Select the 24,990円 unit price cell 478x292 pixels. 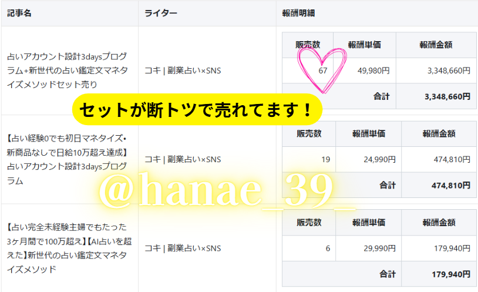click(369, 159)
